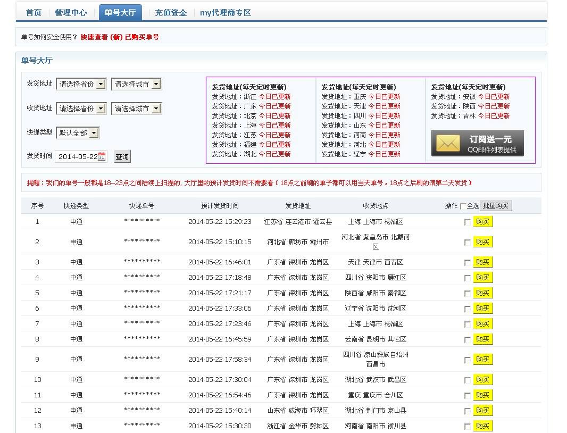Viewport: 567px width, 433px height.
Task: Check the checkbox for row 6
Action: (467, 309)
